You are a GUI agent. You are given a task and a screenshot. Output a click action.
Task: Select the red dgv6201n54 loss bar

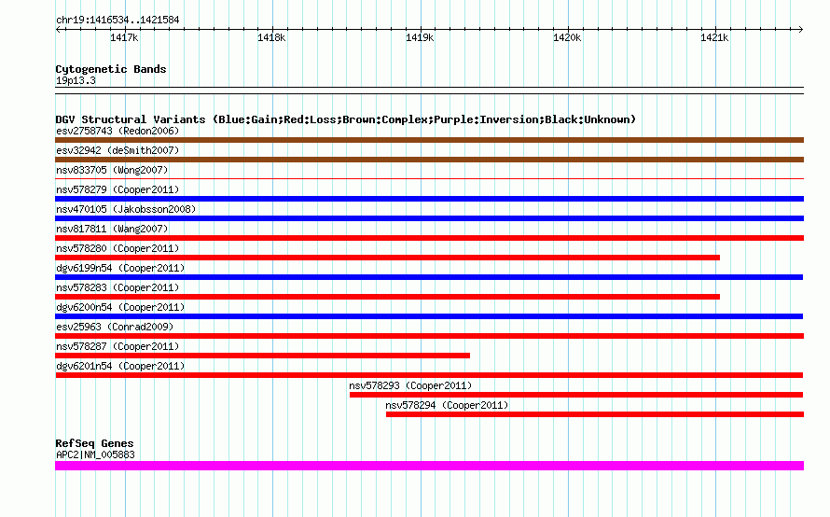point(429,375)
